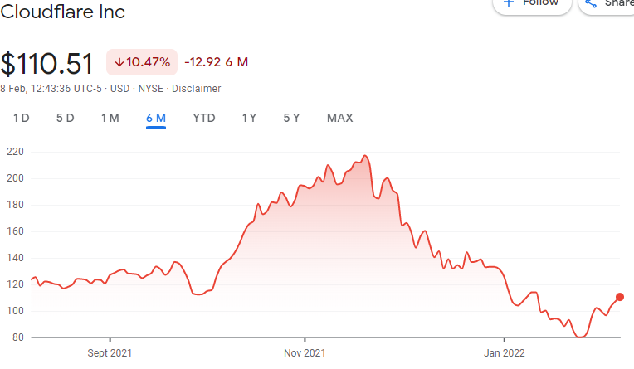Viewport: 634px width, 369px height.
Task: Switch to the 1D time range
Action: (x=22, y=118)
